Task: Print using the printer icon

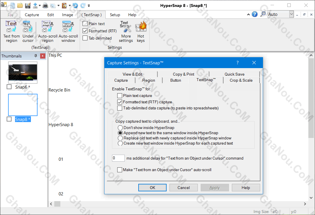Action: [x=45, y=5]
